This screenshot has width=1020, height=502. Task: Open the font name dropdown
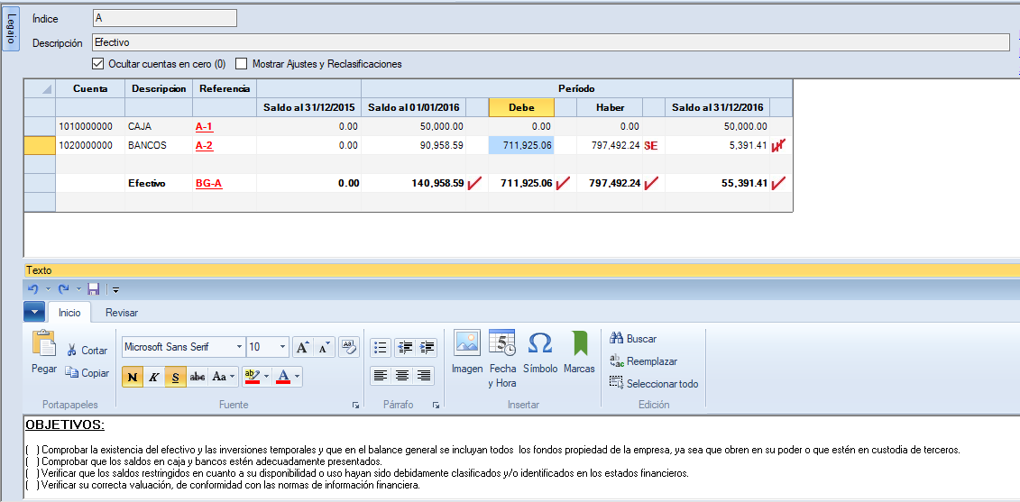coord(239,347)
